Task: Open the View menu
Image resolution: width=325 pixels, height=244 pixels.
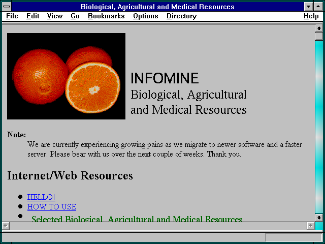Action: pyautogui.click(x=54, y=16)
